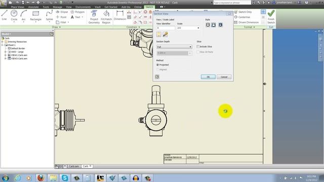Image resolution: width=324 pixels, height=182 pixels.
Task: Open Internet Explorer from taskbar
Action: pyautogui.click(x=18, y=177)
